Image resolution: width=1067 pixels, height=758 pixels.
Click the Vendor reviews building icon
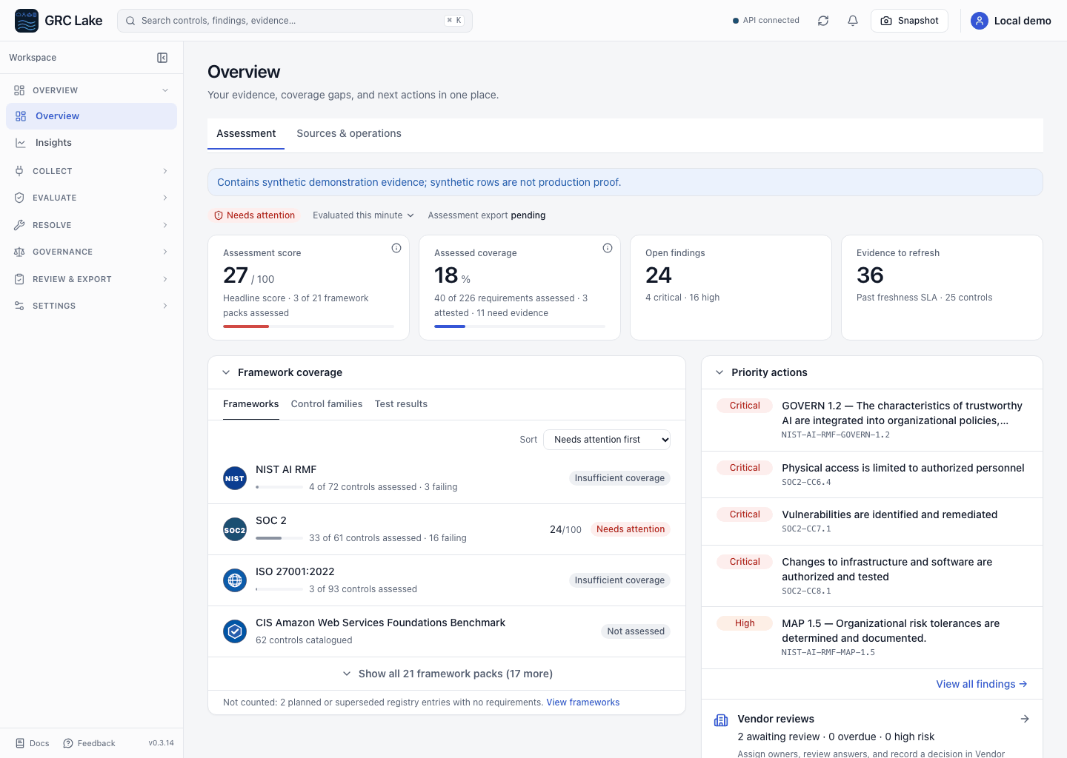coord(721,720)
